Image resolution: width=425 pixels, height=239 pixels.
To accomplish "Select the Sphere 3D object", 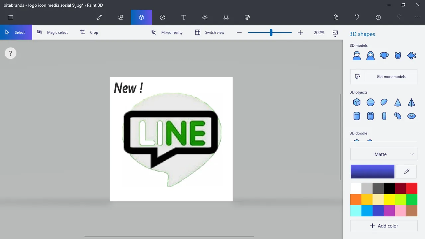I will click(x=371, y=102).
